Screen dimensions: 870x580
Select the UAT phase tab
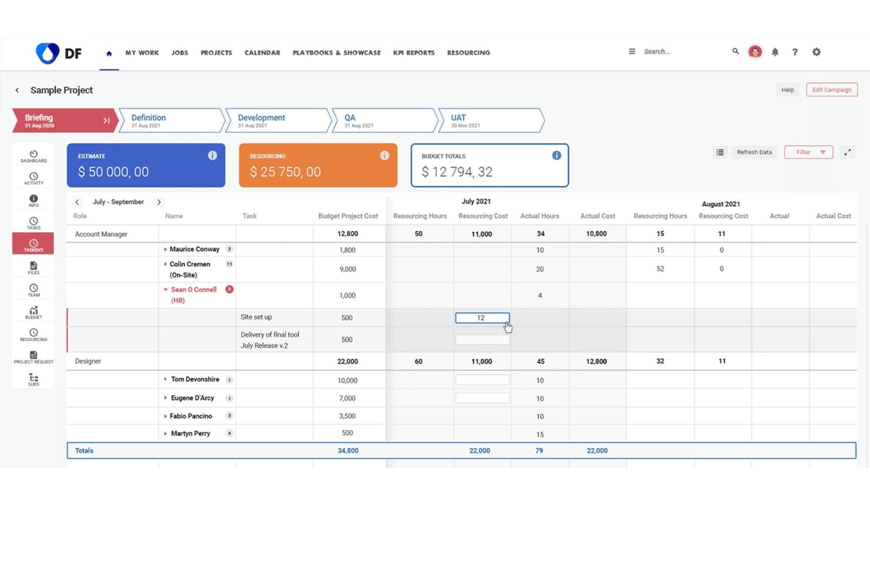(x=491, y=120)
